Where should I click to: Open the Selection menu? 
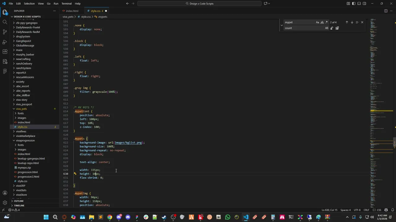click(29, 3)
